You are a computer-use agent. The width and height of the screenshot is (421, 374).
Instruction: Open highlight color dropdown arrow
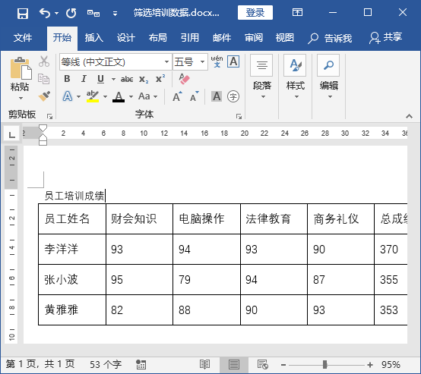(x=105, y=97)
